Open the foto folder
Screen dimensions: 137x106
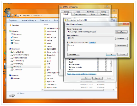47,67
